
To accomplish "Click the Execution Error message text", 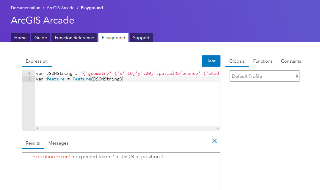I will [98, 157].
